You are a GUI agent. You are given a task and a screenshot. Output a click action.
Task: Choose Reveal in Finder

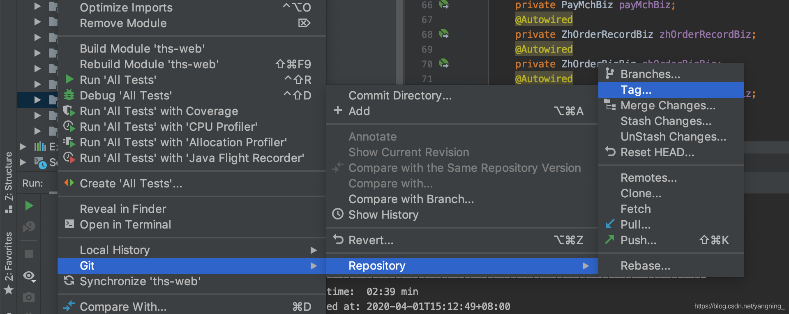pos(192,209)
